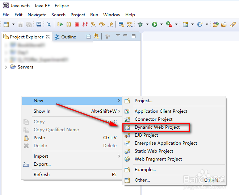Open the External Tools dropdown arrow
The height and width of the screenshot is (195, 239).
pyautogui.click(x=176, y=24)
